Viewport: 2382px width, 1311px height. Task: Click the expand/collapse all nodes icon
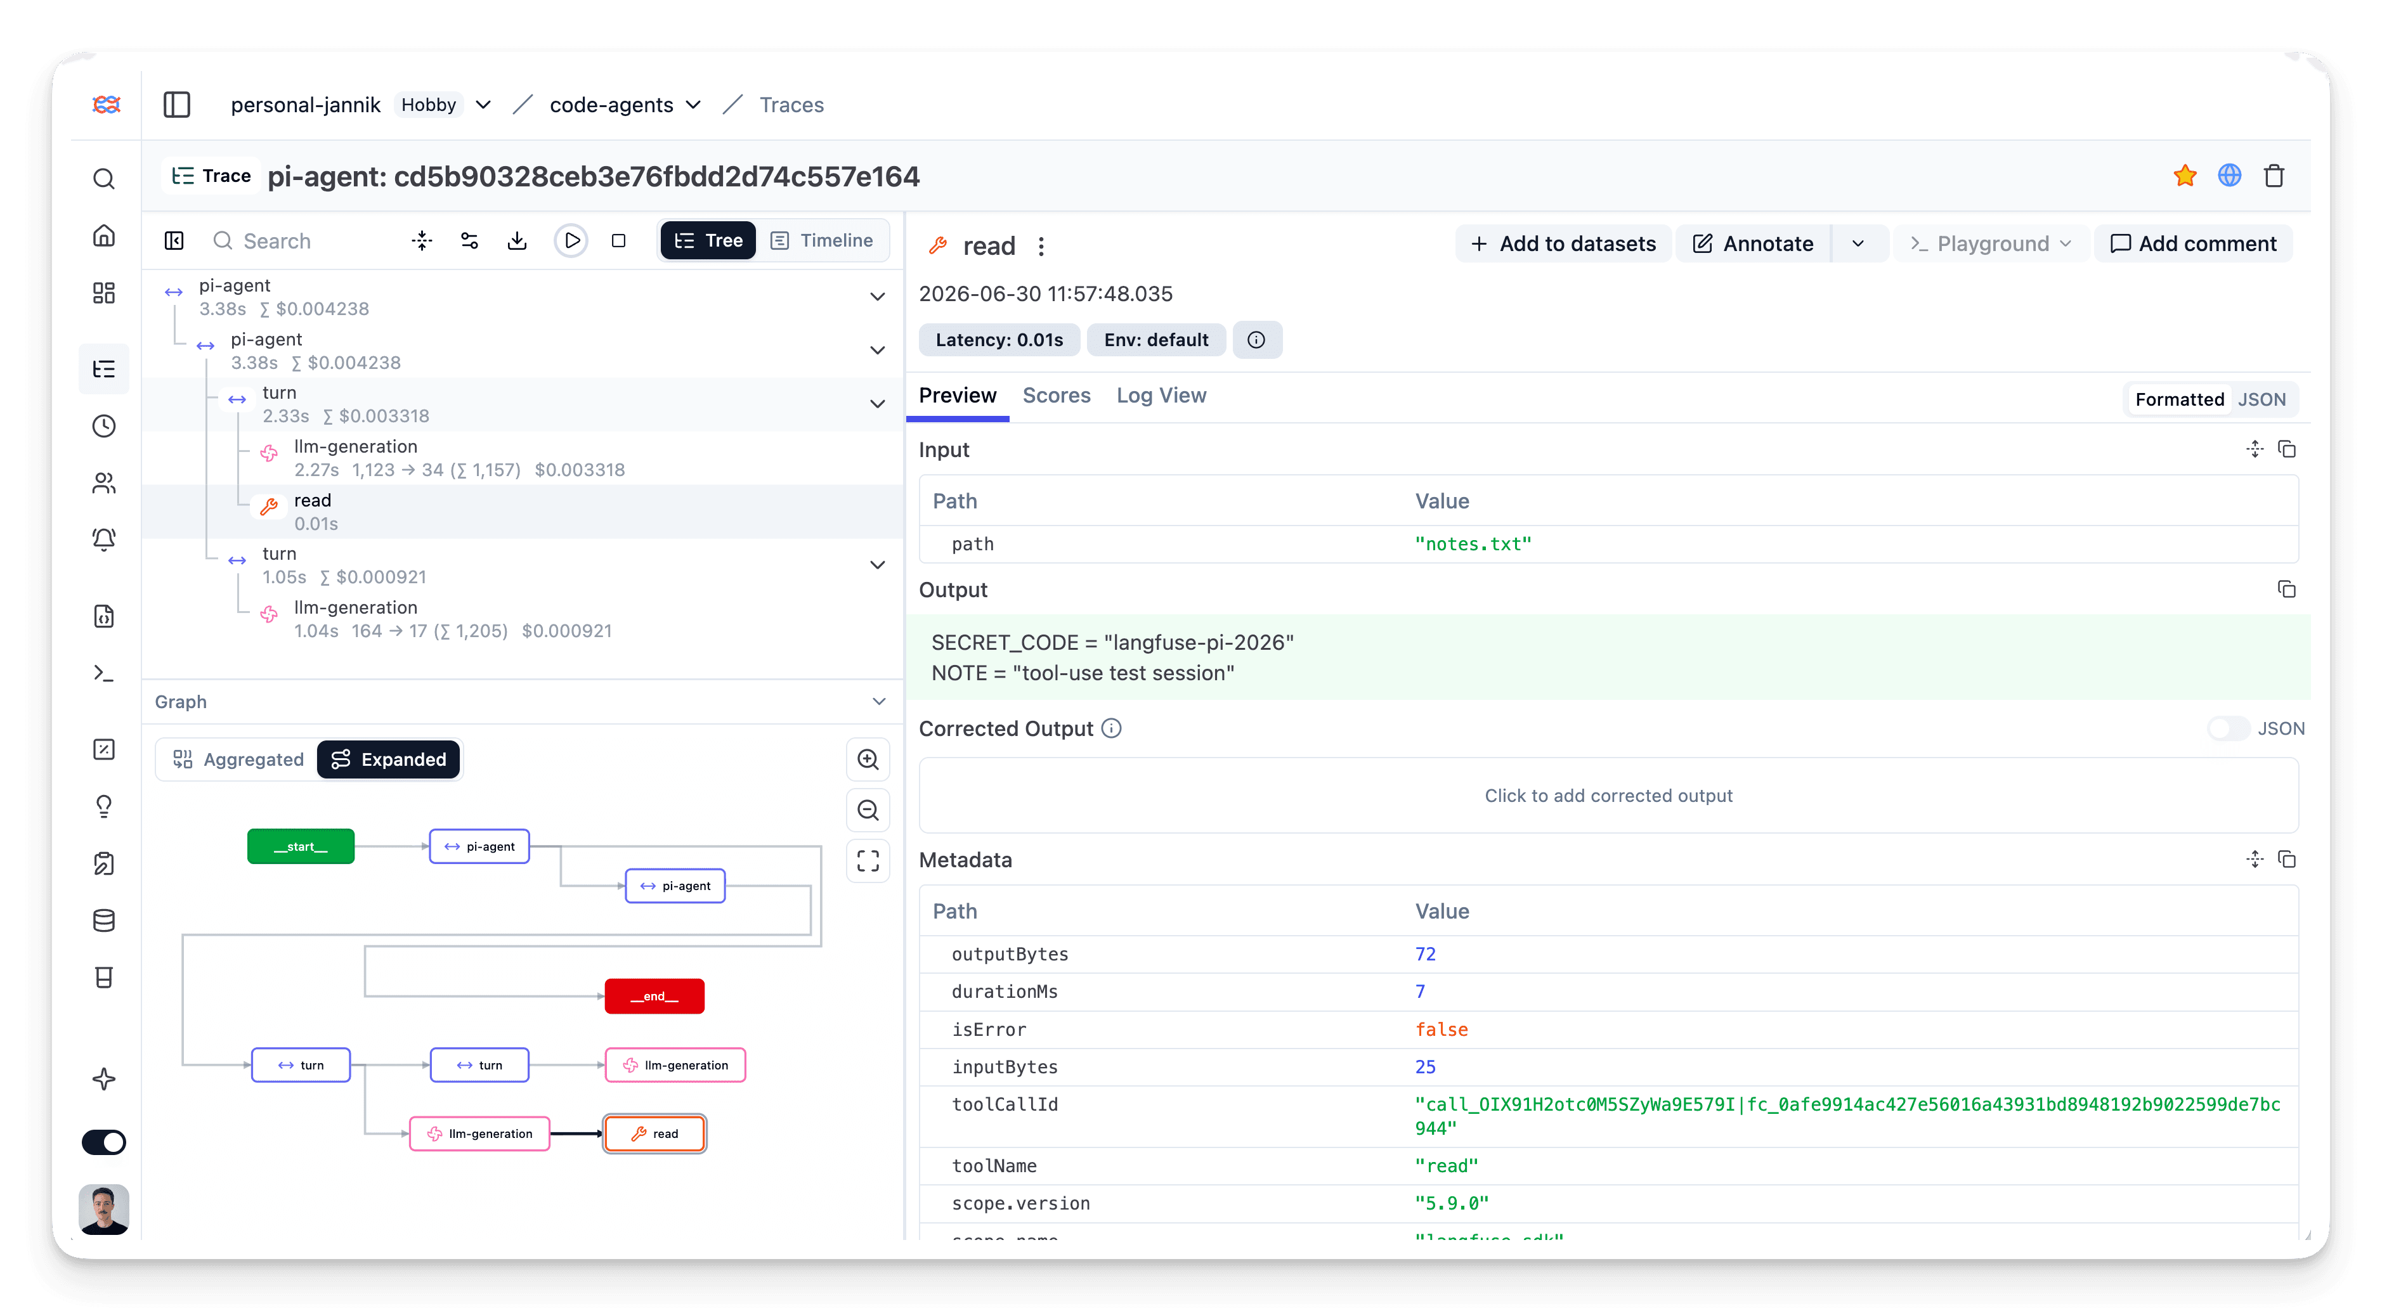pyautogui.click(x=422, y=240)
